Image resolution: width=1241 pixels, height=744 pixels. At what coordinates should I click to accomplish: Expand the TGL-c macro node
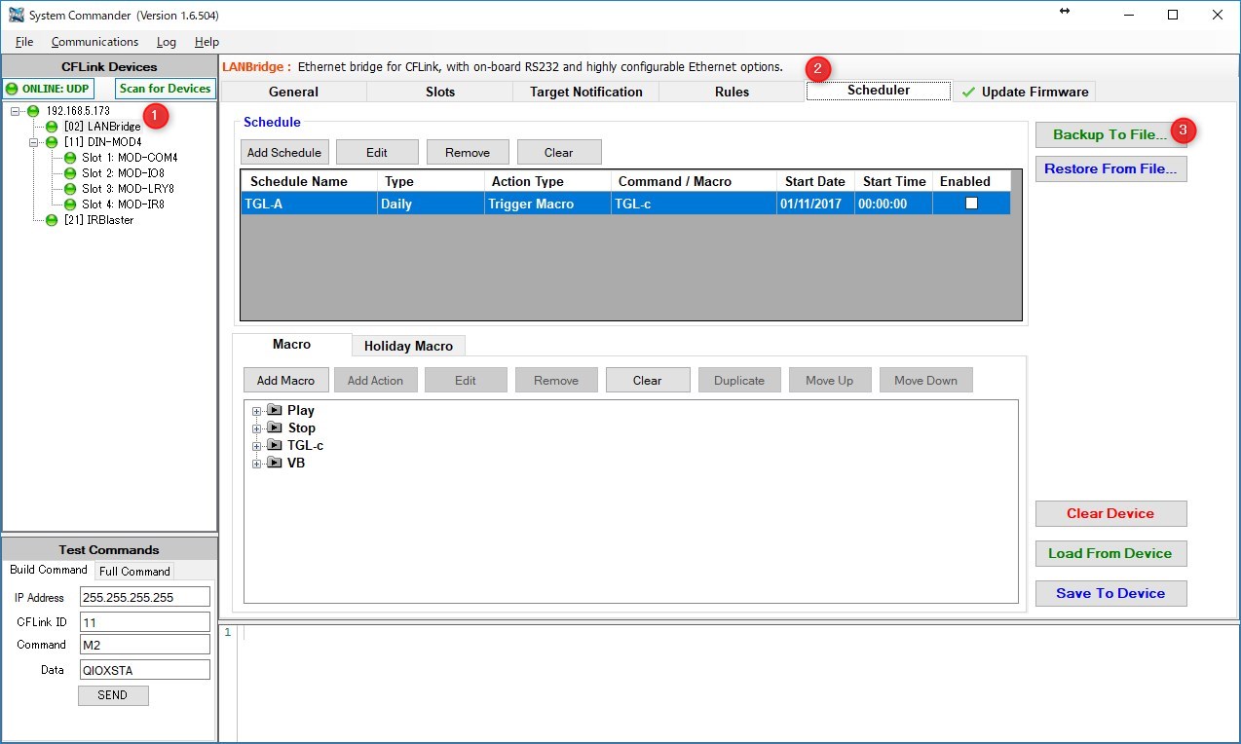tap(257, 446)
